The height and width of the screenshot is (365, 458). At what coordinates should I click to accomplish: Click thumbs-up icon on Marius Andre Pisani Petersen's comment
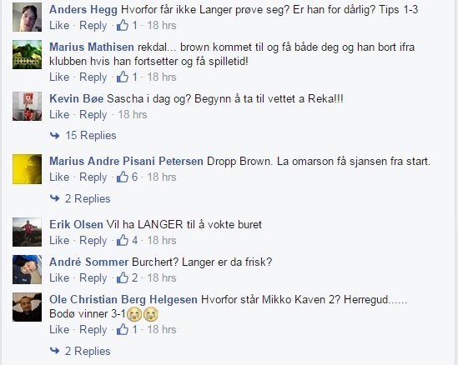tap(123, 177)
